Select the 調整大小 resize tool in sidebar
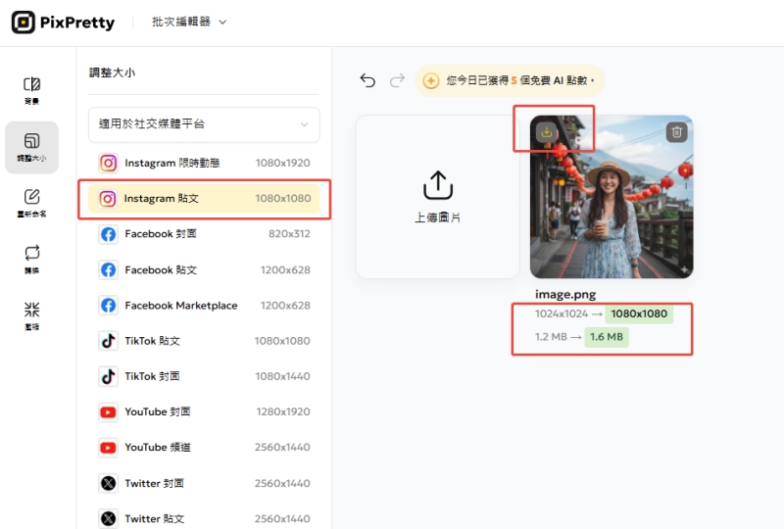784x529 pixels. pyautogui.click(x=31, y=147)
